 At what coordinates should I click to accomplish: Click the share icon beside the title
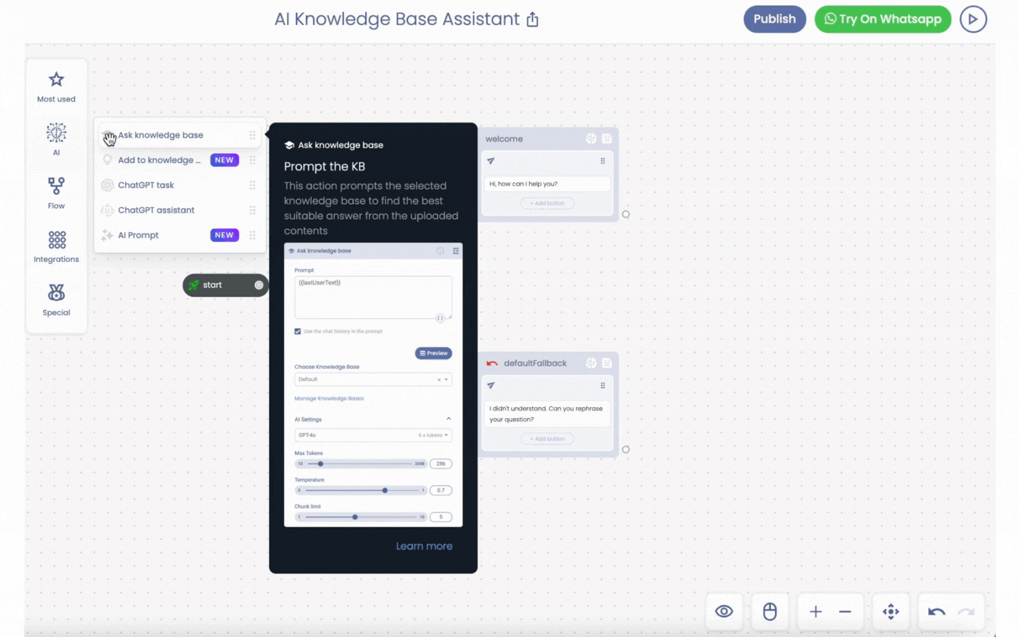pyautogui.click(x=533, y=20)
